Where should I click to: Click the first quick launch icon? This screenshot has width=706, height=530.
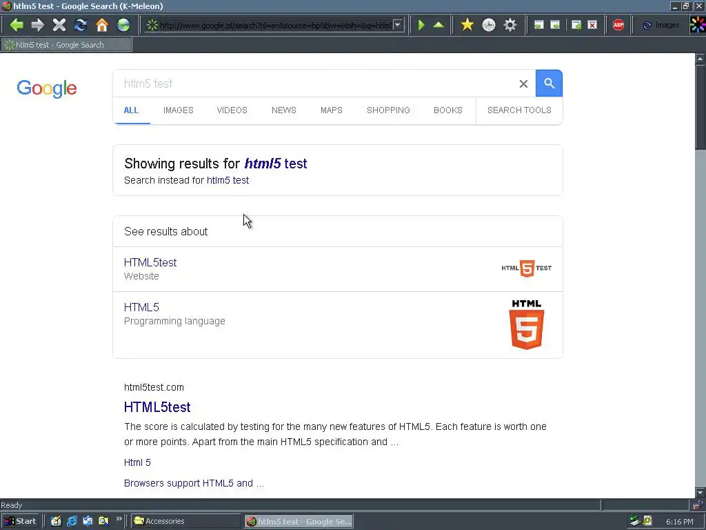pyautogui.click(x=56, y=521)
